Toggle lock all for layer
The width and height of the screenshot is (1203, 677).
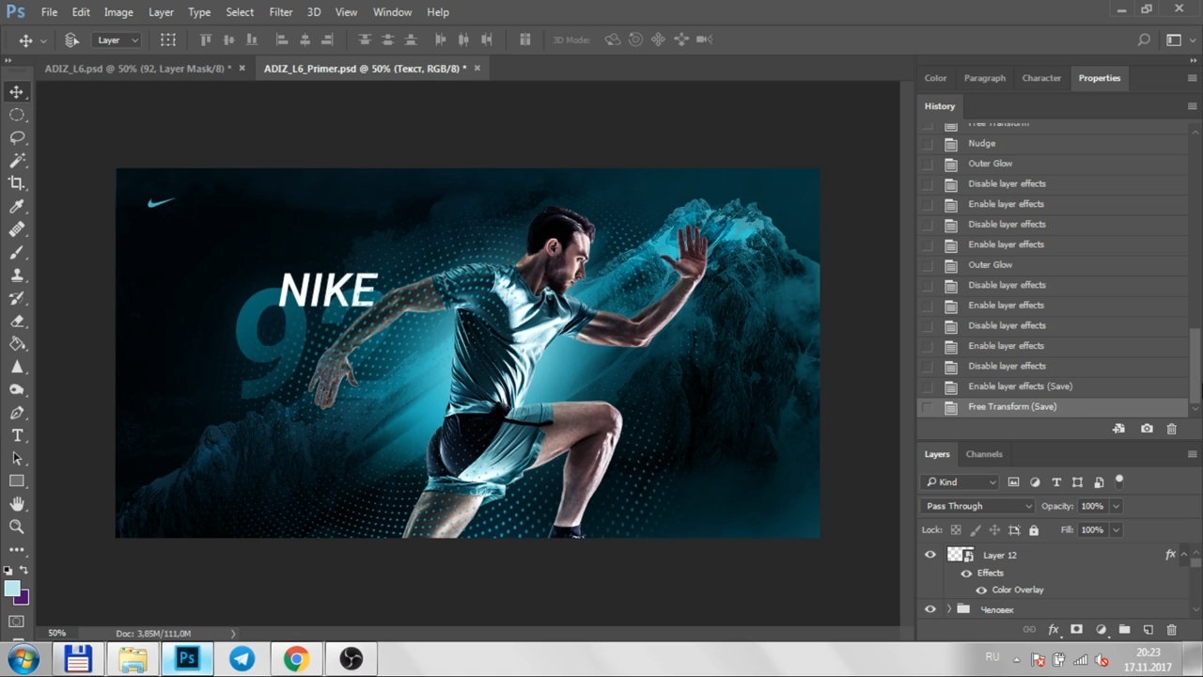tap(1034, 530)
